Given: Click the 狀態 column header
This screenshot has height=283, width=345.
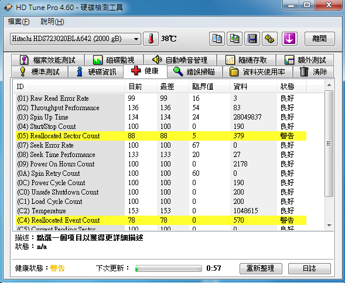Looking at the screenshot, I should (292, 87).
